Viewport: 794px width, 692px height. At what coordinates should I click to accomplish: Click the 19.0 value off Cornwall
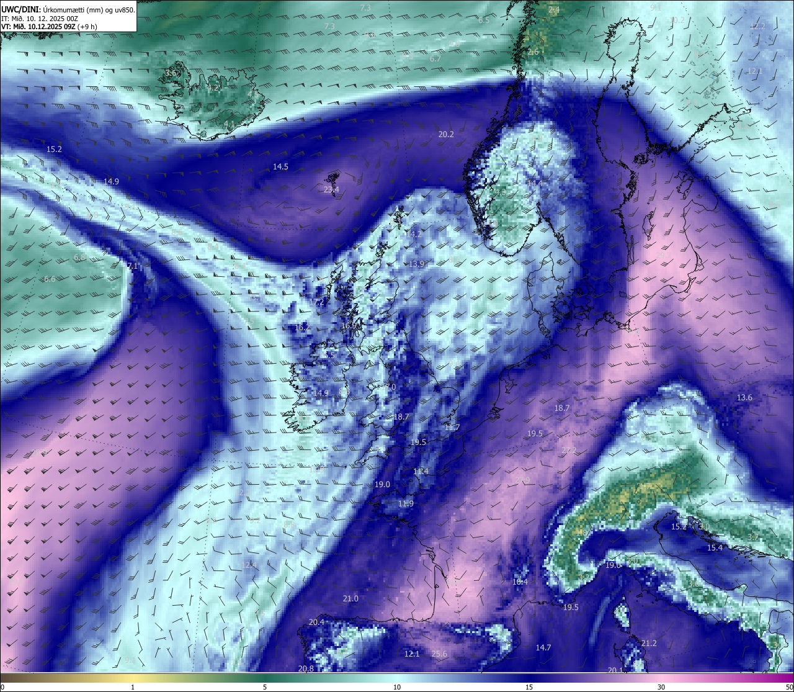tap(382, 484)
